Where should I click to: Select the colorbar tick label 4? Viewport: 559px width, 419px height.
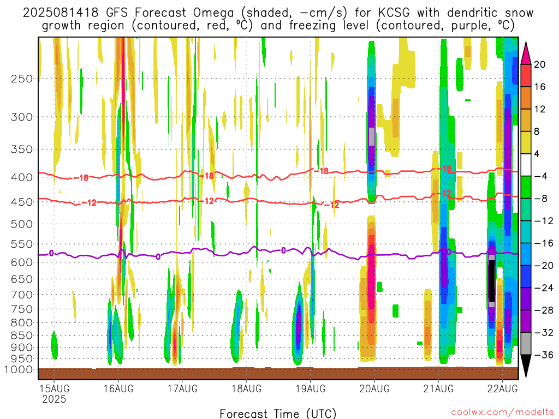click(x=537, y=154)
